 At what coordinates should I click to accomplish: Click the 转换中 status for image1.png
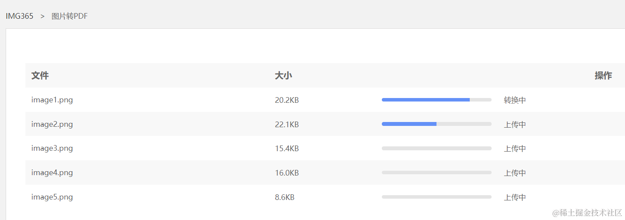(x=515, y=100)
